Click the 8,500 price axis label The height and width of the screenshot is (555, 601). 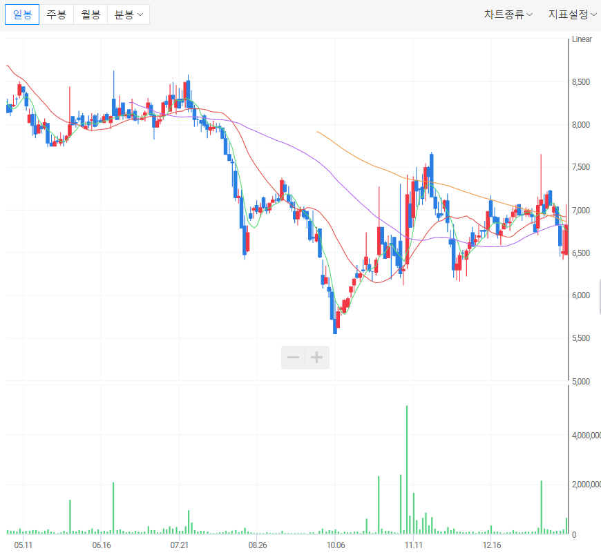pyautogui.click(x=581, y=82)
